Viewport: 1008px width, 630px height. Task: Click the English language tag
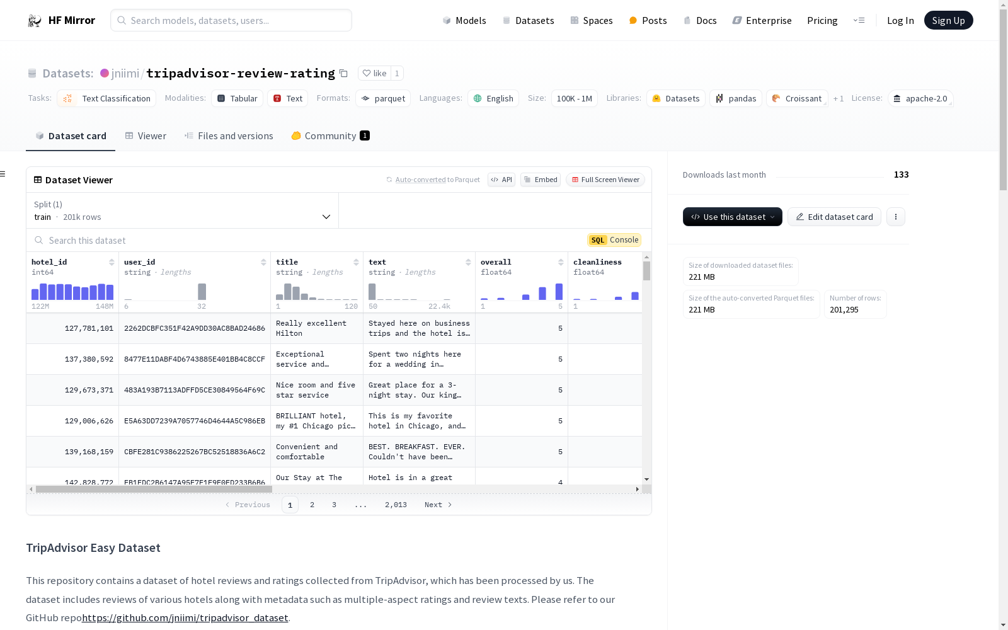click(493, 98)
